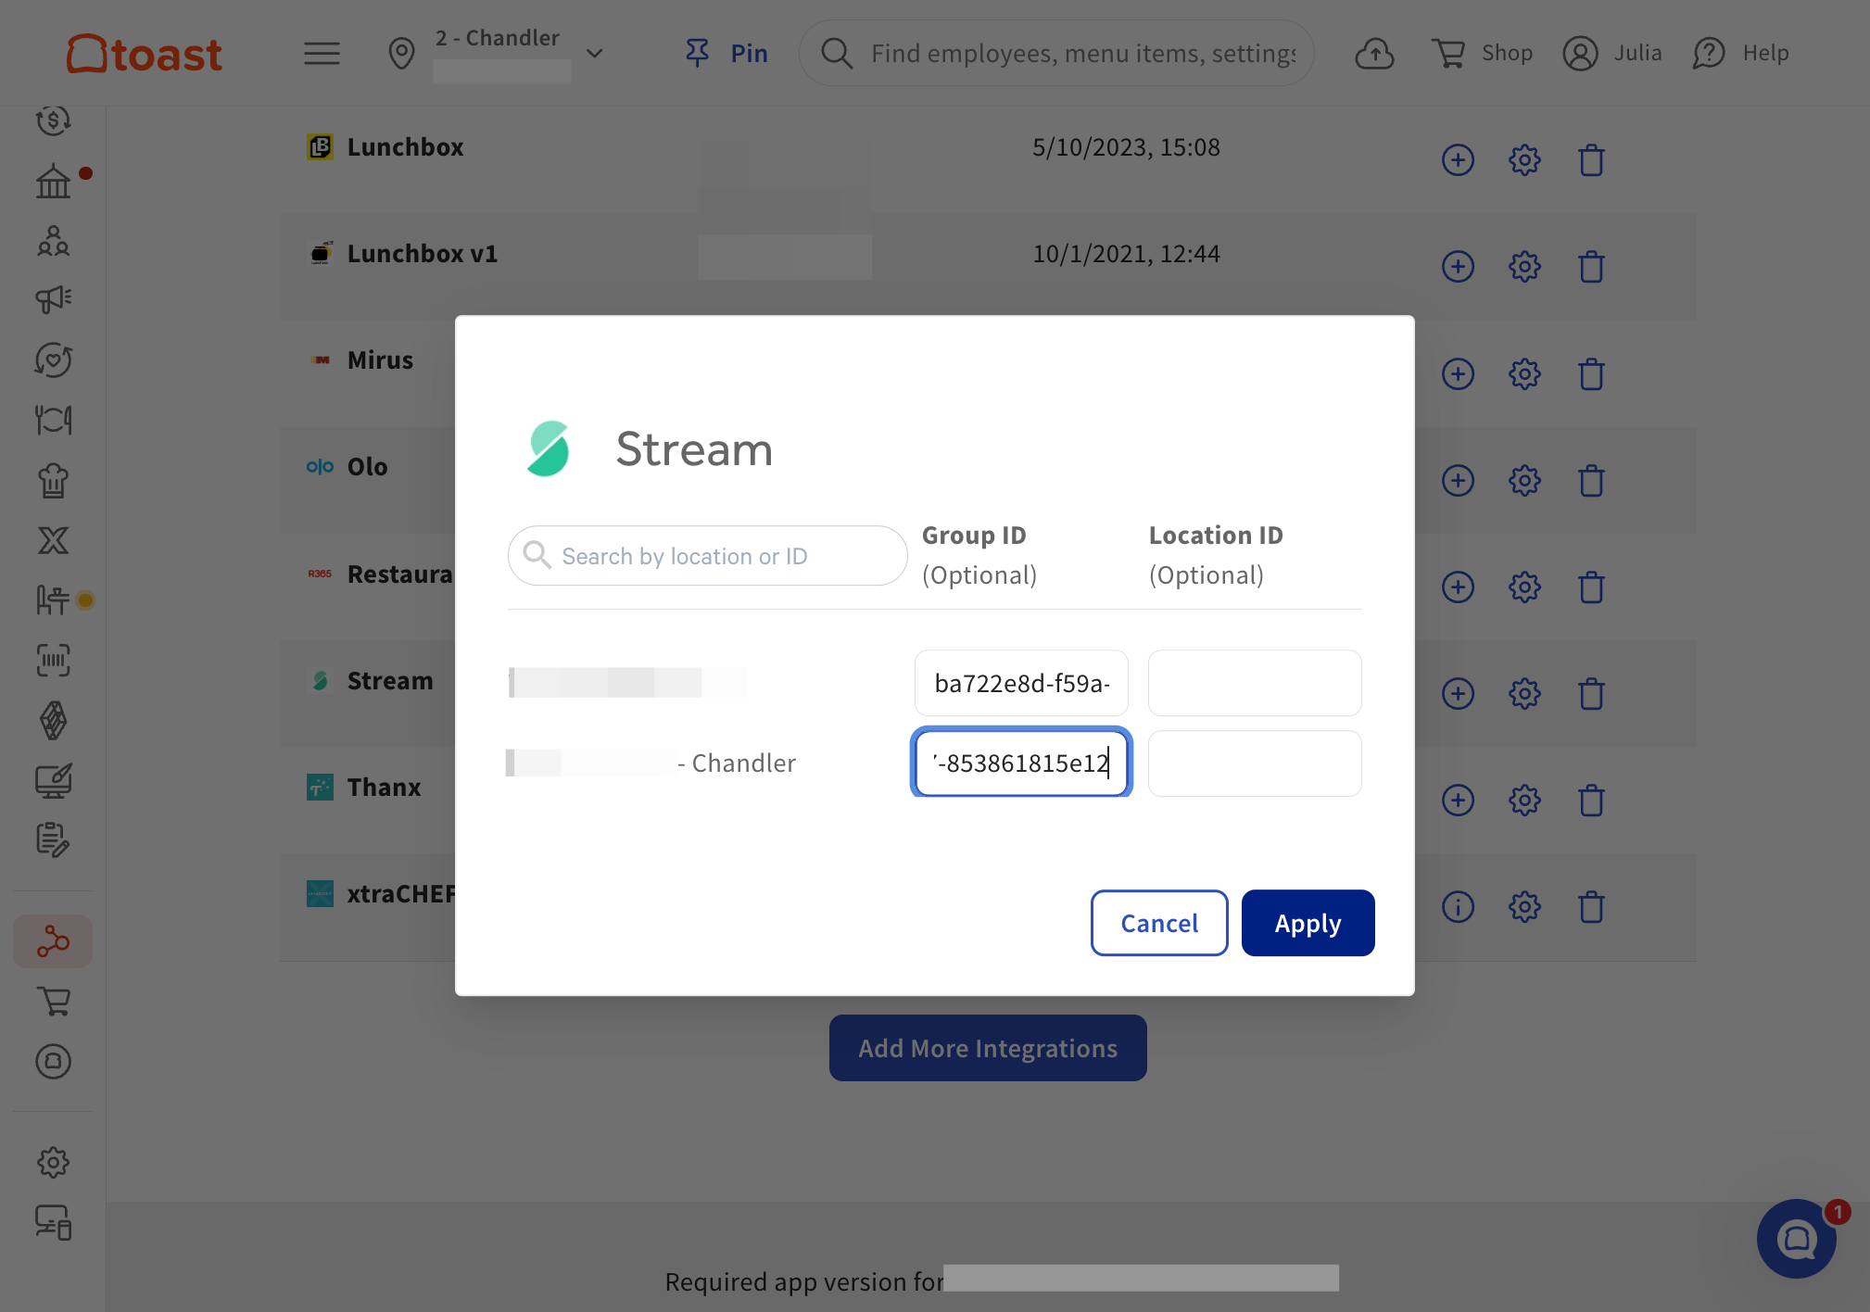Open the Shop link
This screenshot has width=1870, height=1312.
point(1482,54)
